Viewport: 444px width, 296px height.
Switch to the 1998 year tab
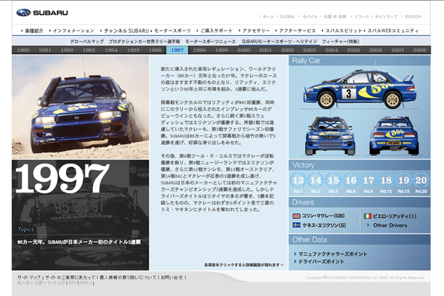click(200, 51)
